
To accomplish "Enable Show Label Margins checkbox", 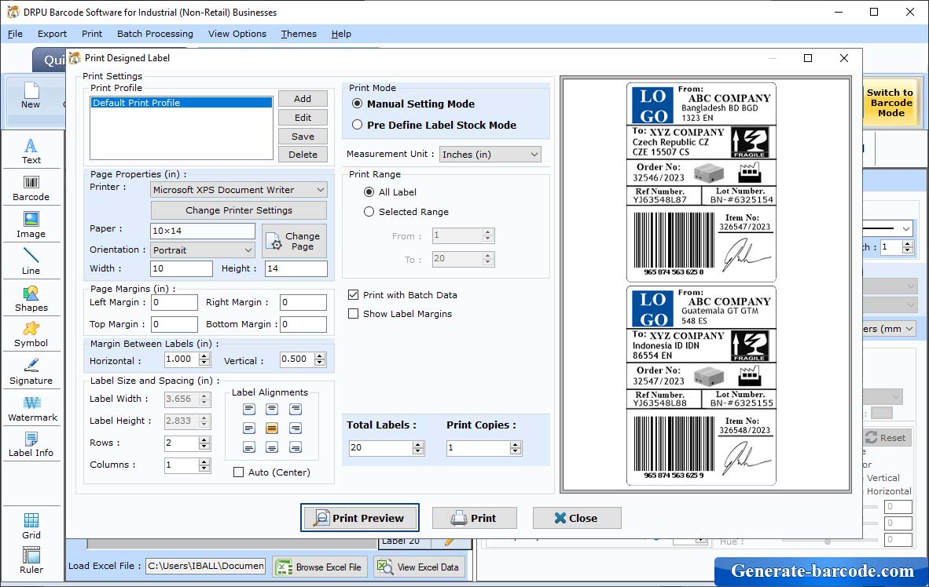I will (354, 314).
